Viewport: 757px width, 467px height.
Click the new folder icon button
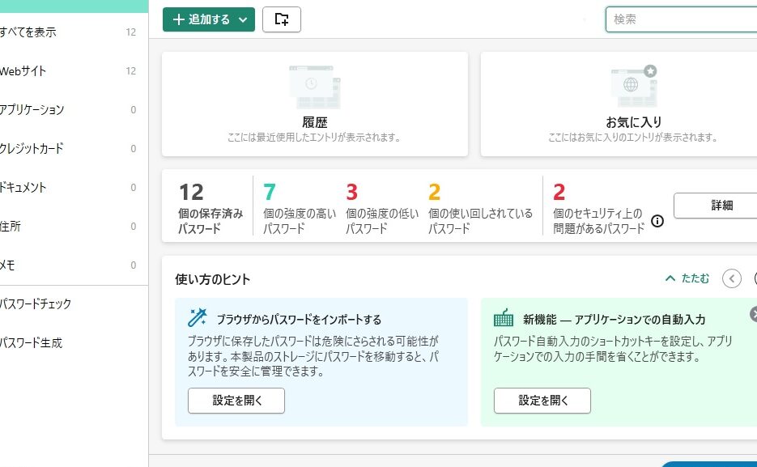(282, 19)
